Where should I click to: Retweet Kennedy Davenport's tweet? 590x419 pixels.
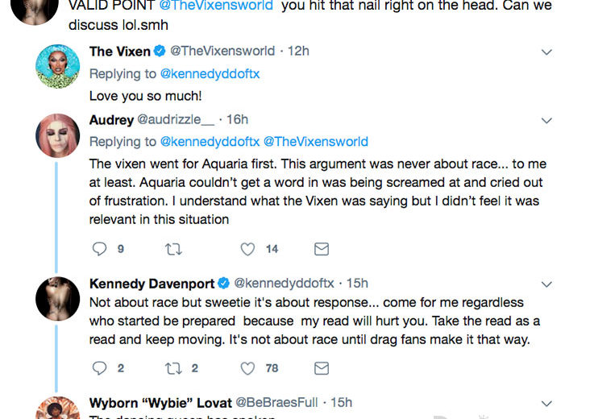172,368
